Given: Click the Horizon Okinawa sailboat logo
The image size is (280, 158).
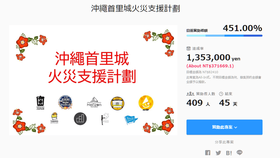Looking at the screenshot, I should click(x=94, y=102).
